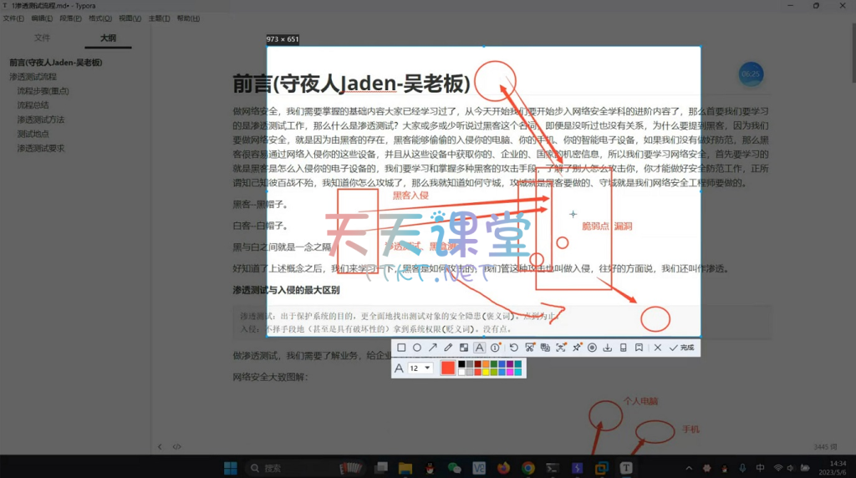Viewport: 856px width, 478px height.
Task: Open Firefox from the taskbar
Action: (x=503, y=468)
